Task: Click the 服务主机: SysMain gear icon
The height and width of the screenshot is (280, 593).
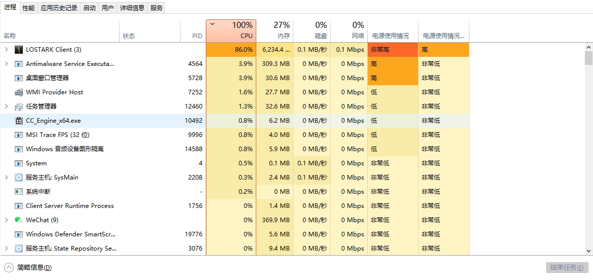Action: 19,178
